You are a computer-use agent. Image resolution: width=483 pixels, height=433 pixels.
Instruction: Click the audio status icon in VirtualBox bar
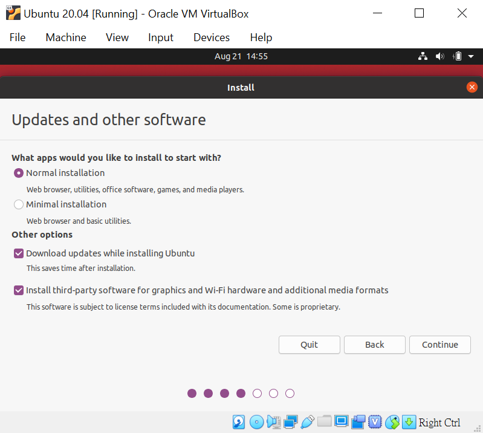pos(273,422)
